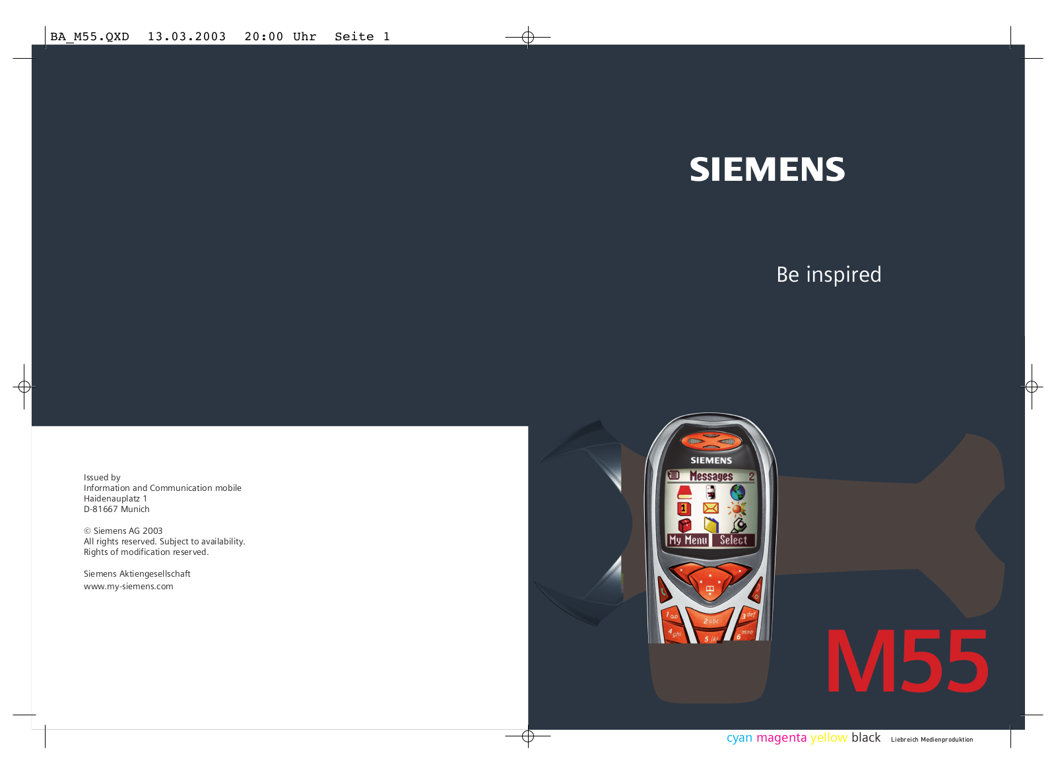The image size is (1056, 774).
Task: Click the left edge registration crosshair mark
Action: point(24,387)
